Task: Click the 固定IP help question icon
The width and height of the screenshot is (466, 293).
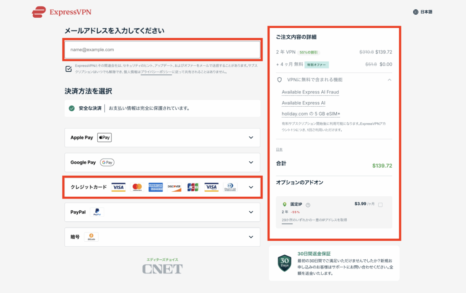Action: point(308,205)
